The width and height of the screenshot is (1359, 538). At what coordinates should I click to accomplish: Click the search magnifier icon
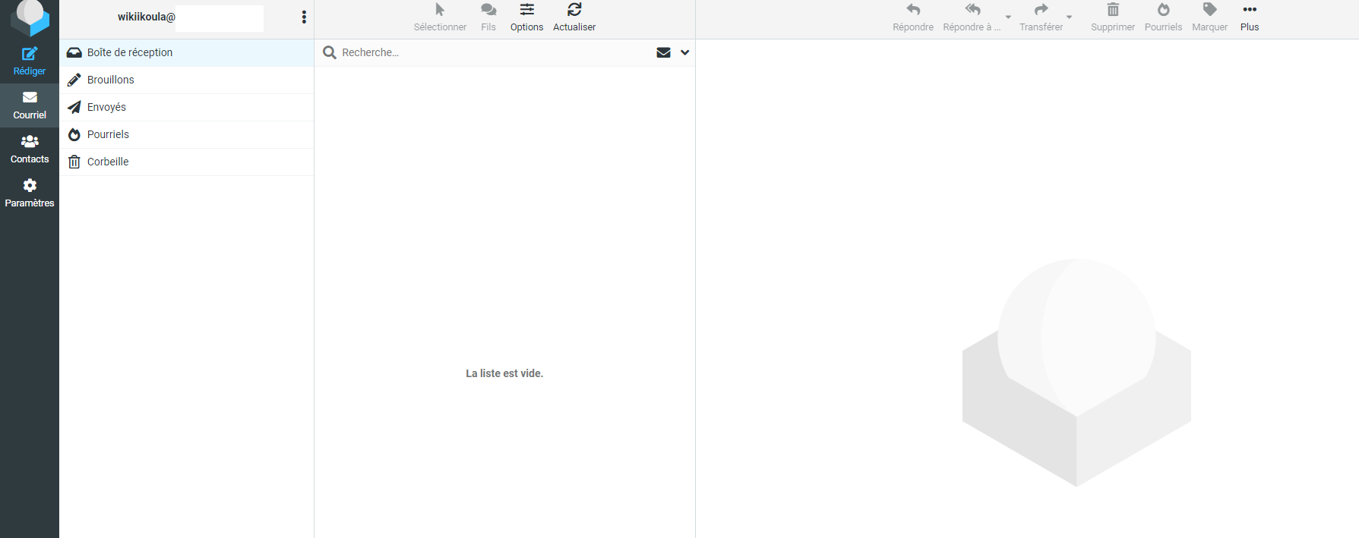pyautogui.click(x=330, y=52)
